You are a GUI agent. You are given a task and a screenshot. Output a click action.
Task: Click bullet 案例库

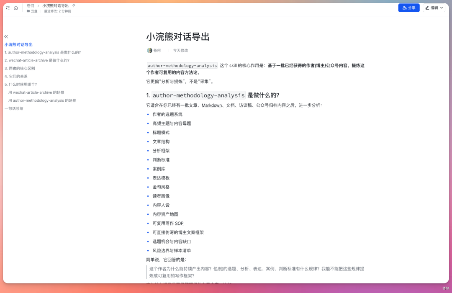point(159,169)
